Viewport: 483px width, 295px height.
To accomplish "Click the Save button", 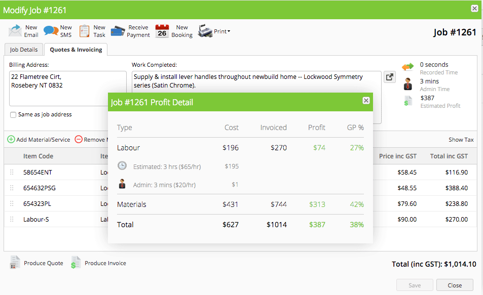I will (415, 285).
